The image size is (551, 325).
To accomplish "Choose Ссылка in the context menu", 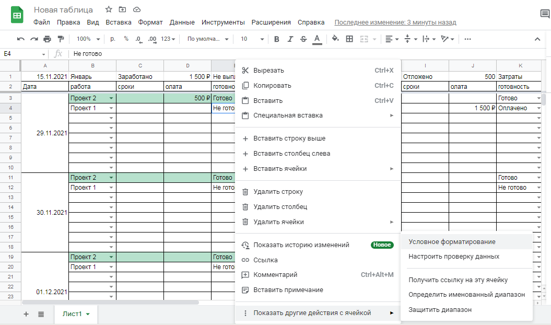I will coord(318,260).
